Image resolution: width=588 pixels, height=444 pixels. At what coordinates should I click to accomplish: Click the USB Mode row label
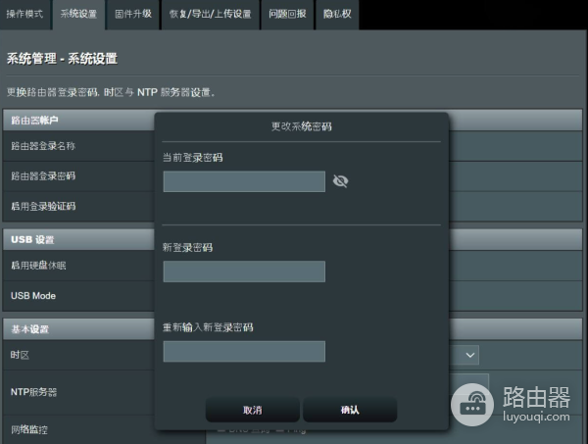click(x=32, y=295)
